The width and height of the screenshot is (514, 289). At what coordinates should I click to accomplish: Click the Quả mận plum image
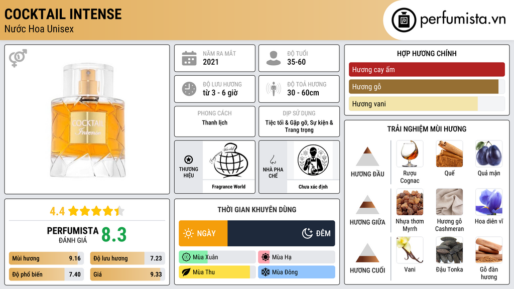489,154
